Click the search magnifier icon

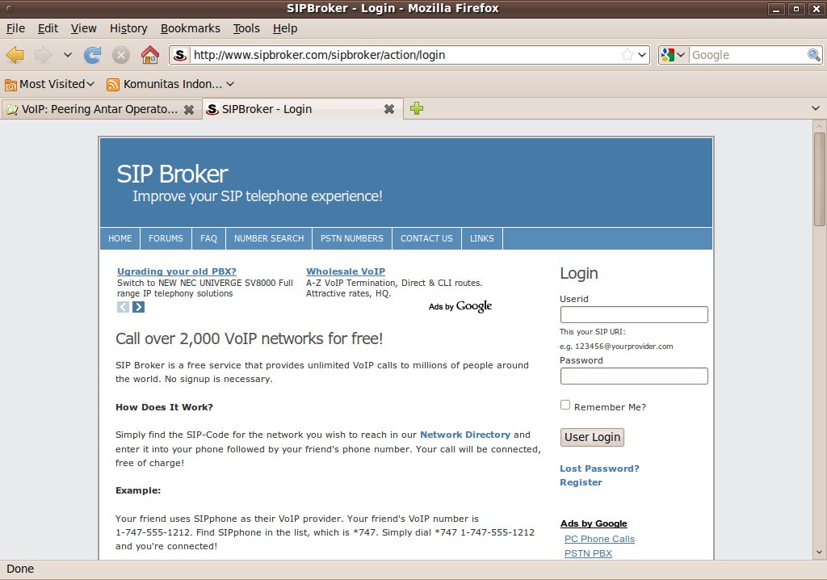click(x=814, y=55)
